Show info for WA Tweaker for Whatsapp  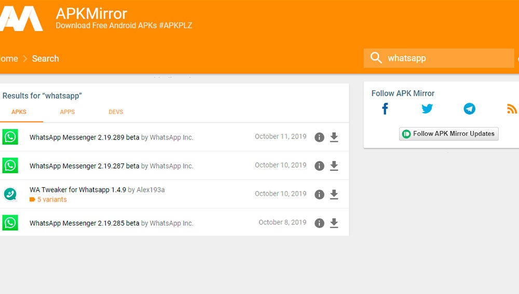[319, 194]
